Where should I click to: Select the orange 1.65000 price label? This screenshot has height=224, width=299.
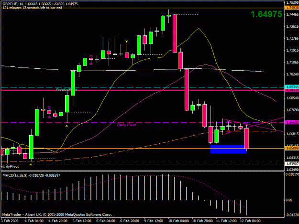(292, 148)
